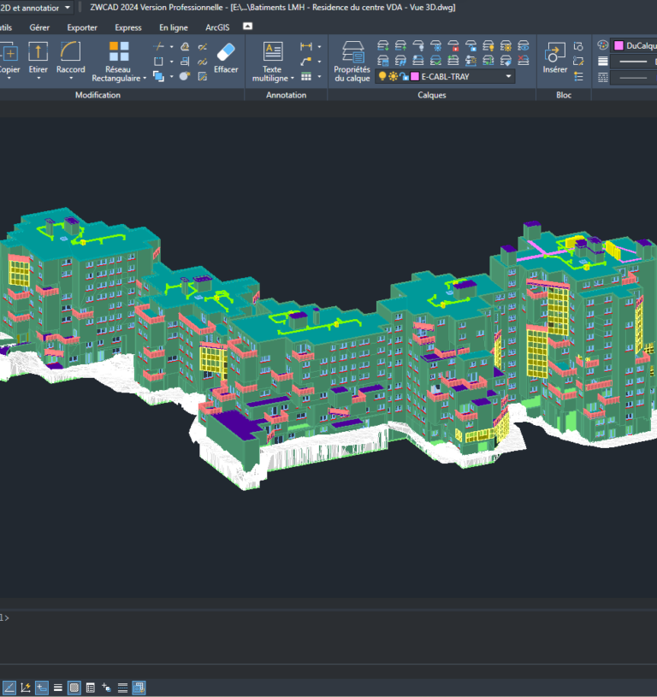Click the layer unlock icon with blue padlock
Screen dimensions: 657x697
click(x=471, y=46)
